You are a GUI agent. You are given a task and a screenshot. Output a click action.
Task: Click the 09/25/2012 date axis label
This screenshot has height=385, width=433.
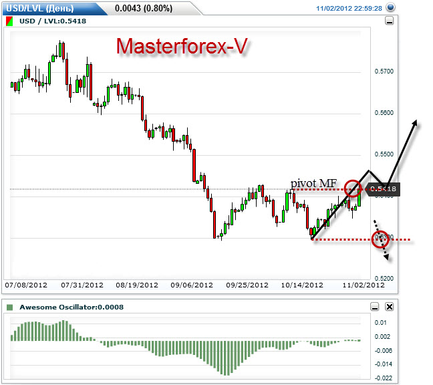[247, 285]
